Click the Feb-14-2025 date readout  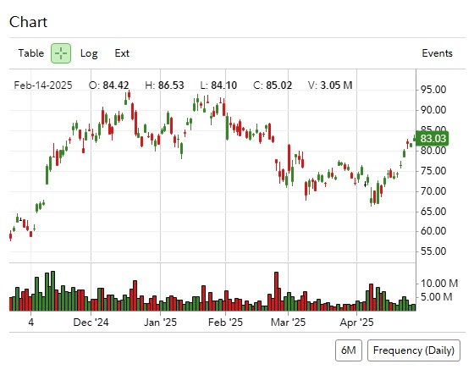point(43,85)
